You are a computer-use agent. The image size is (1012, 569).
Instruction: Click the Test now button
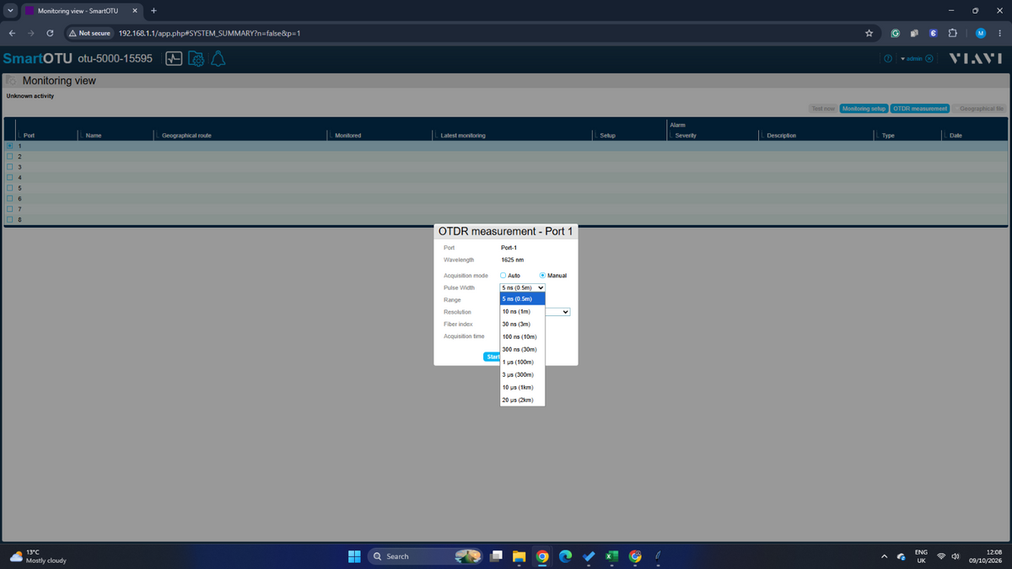coord(823,109)
